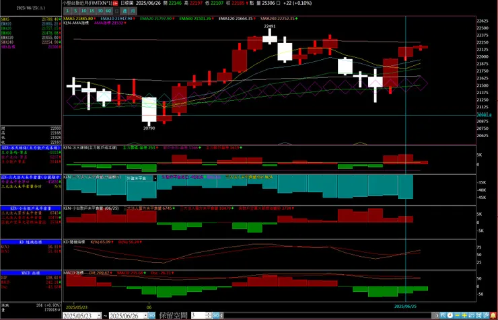This screenshot has height=320, width=498.
Task: Select the weekly (週) period button
Action: click(124, 11)
